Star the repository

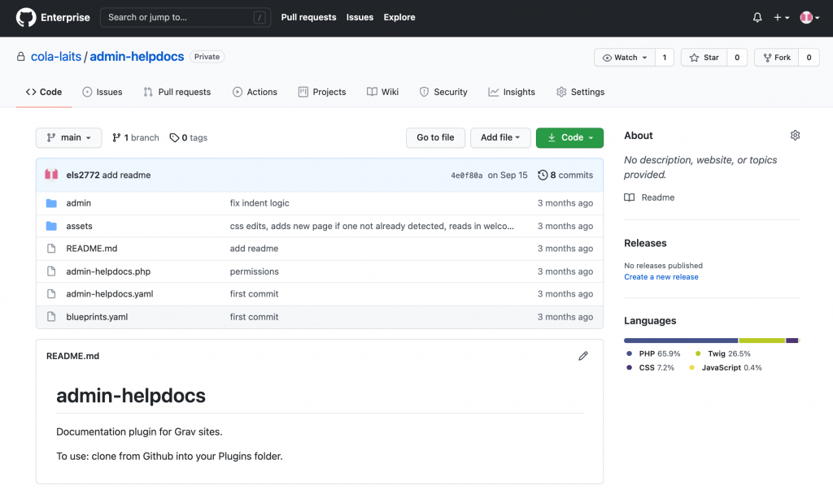point(704,58)
